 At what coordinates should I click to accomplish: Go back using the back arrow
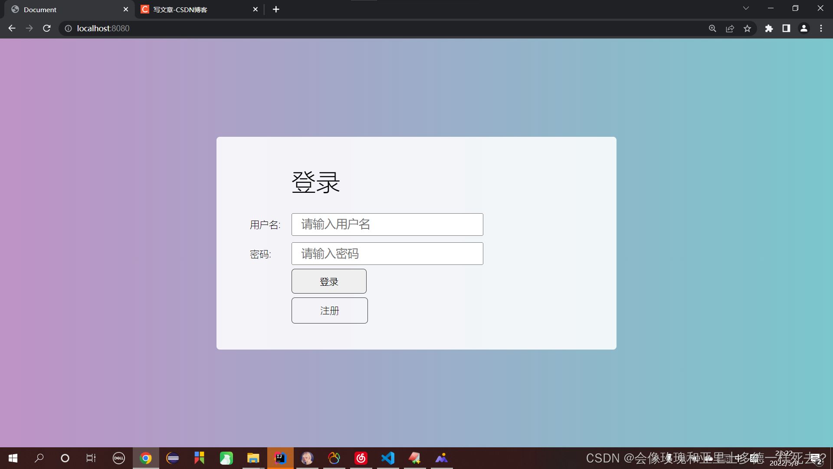point(11,28)
